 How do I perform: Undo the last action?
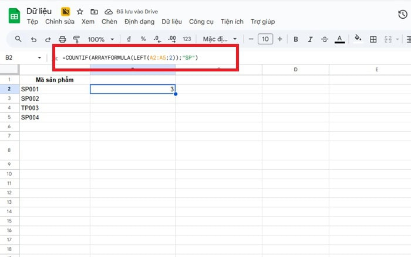[33, 39]
